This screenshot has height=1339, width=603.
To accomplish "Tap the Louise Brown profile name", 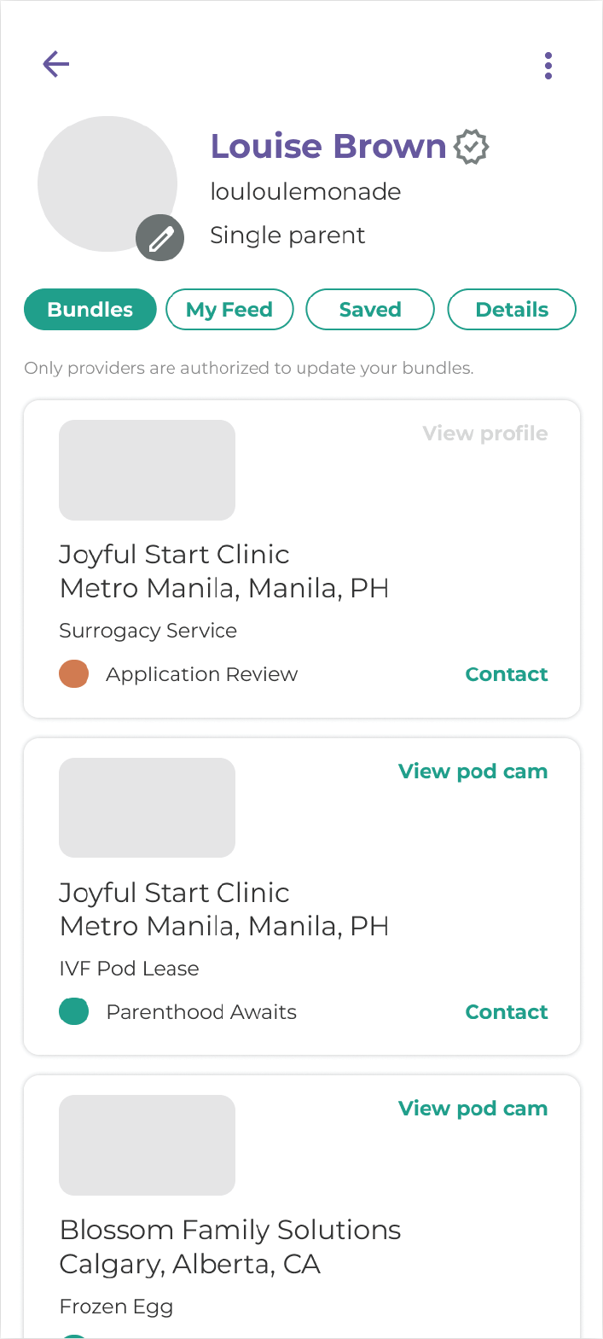I will point(328,147).
